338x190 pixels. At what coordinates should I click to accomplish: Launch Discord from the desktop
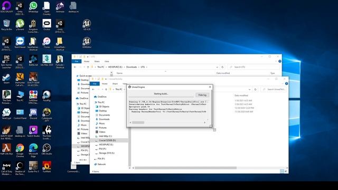[33, 114]
